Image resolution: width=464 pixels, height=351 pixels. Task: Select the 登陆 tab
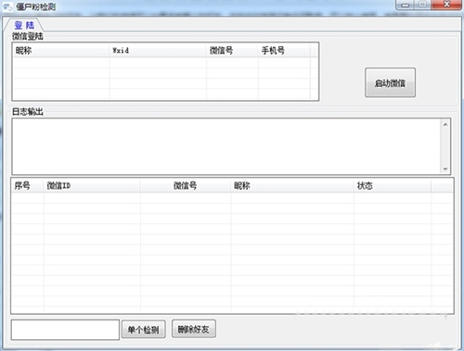click(x=24, y=25)
